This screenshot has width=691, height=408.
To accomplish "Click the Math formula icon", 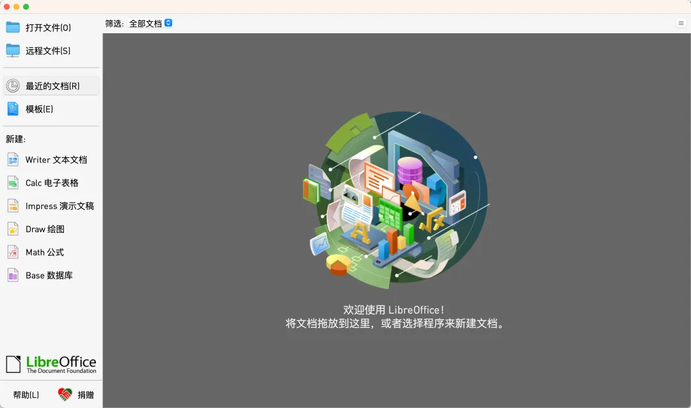I will tap(13, 252).
